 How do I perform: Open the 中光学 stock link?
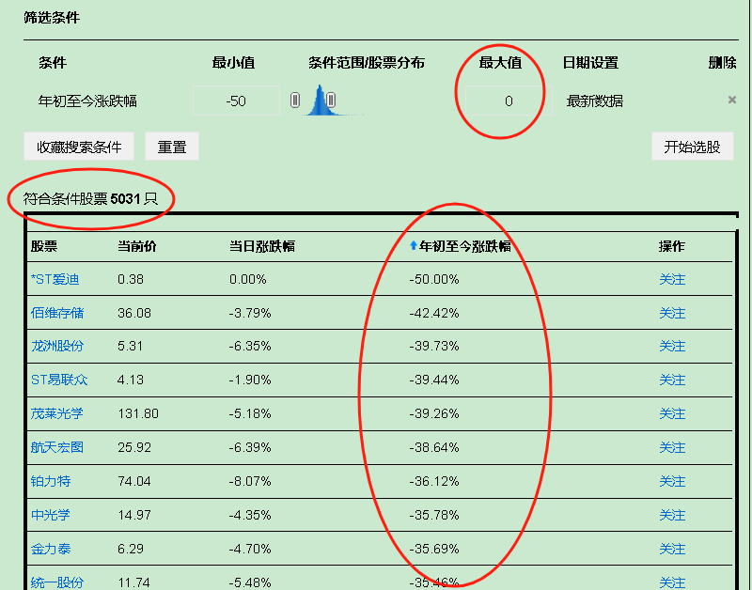tap(51, 515)
